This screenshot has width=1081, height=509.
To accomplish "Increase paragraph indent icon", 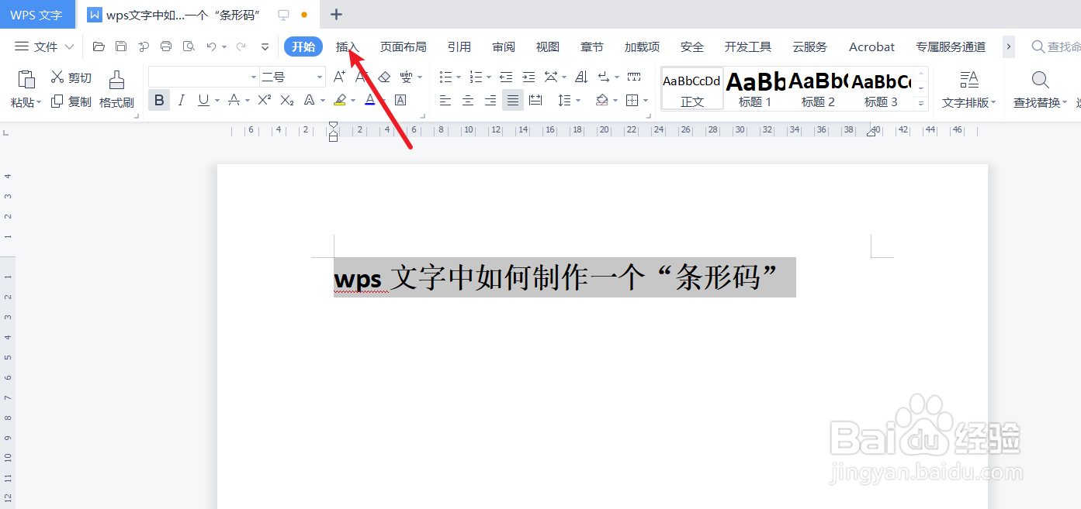I will (528, 77).
